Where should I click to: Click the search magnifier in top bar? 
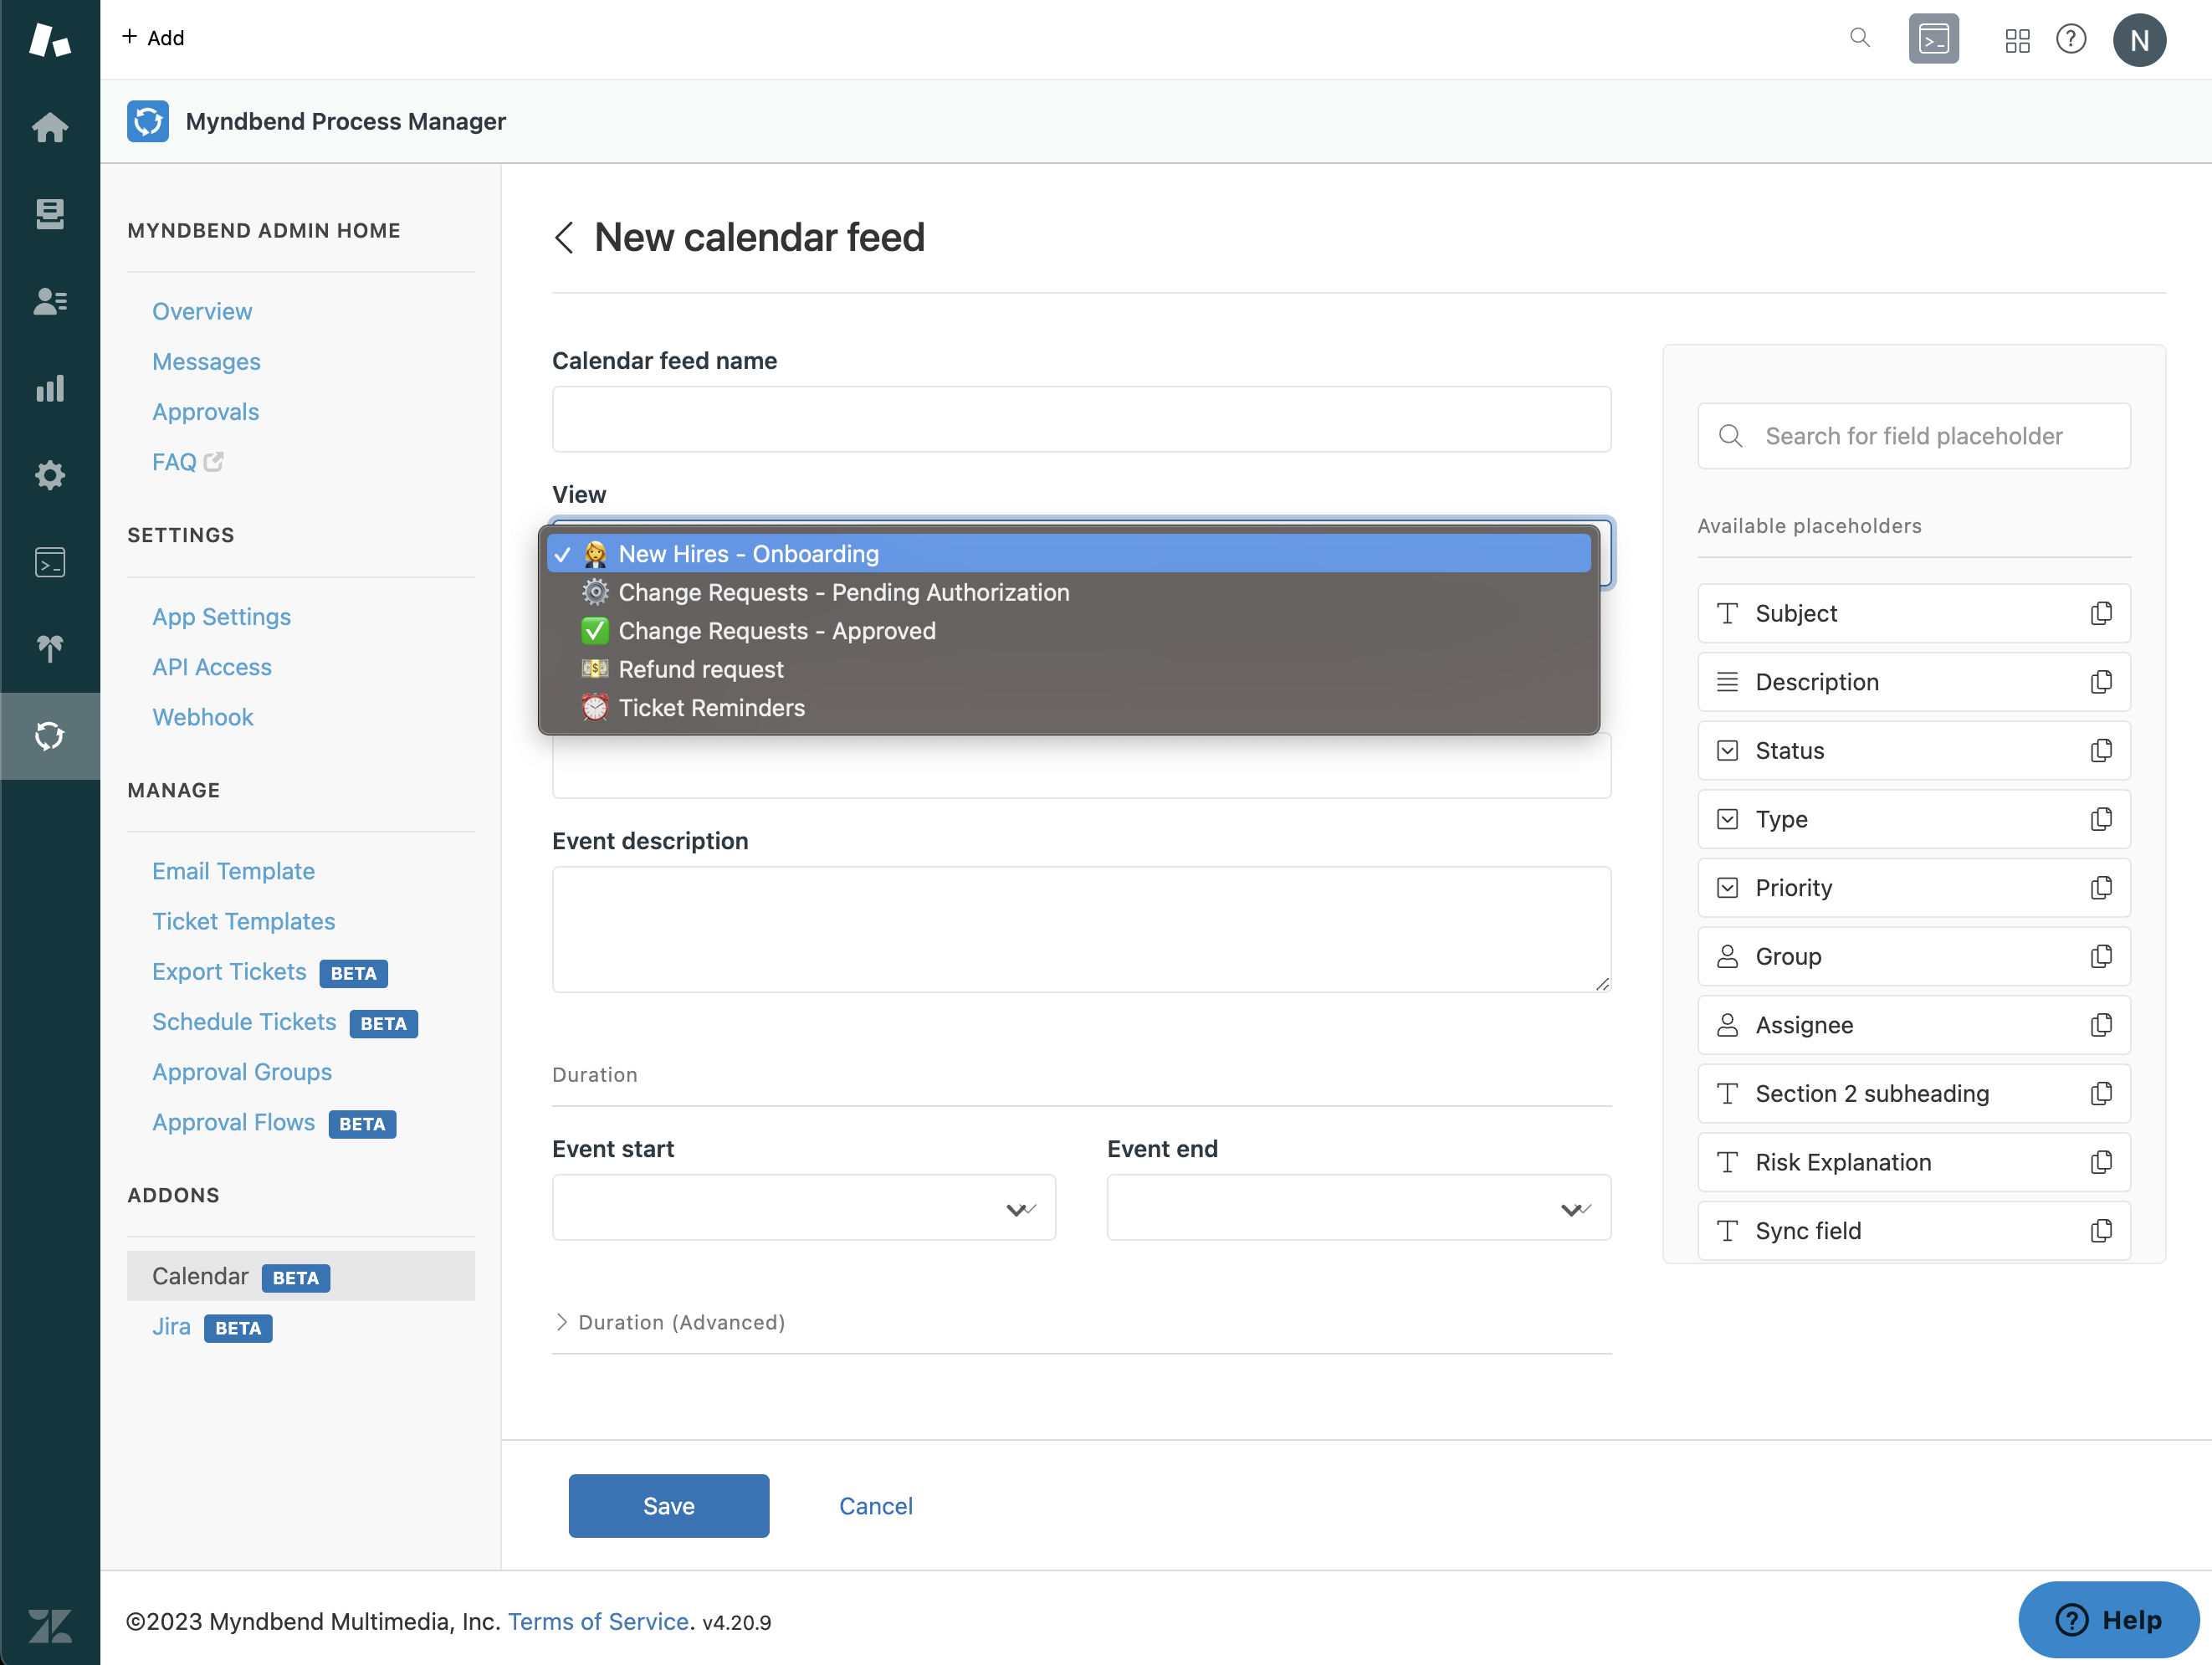point(1859,38)
